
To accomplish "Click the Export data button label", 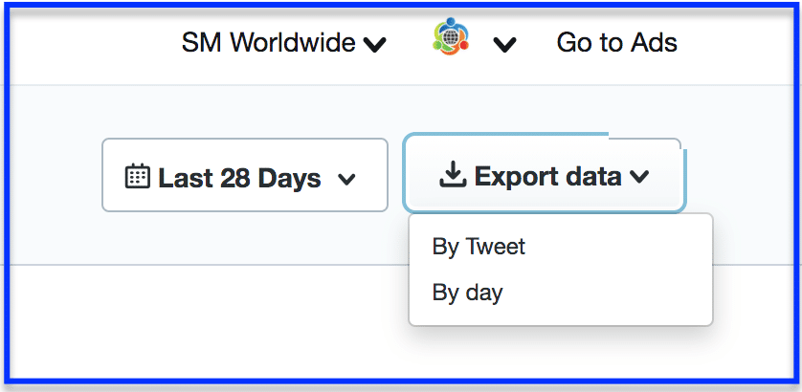I will (547, 177).
